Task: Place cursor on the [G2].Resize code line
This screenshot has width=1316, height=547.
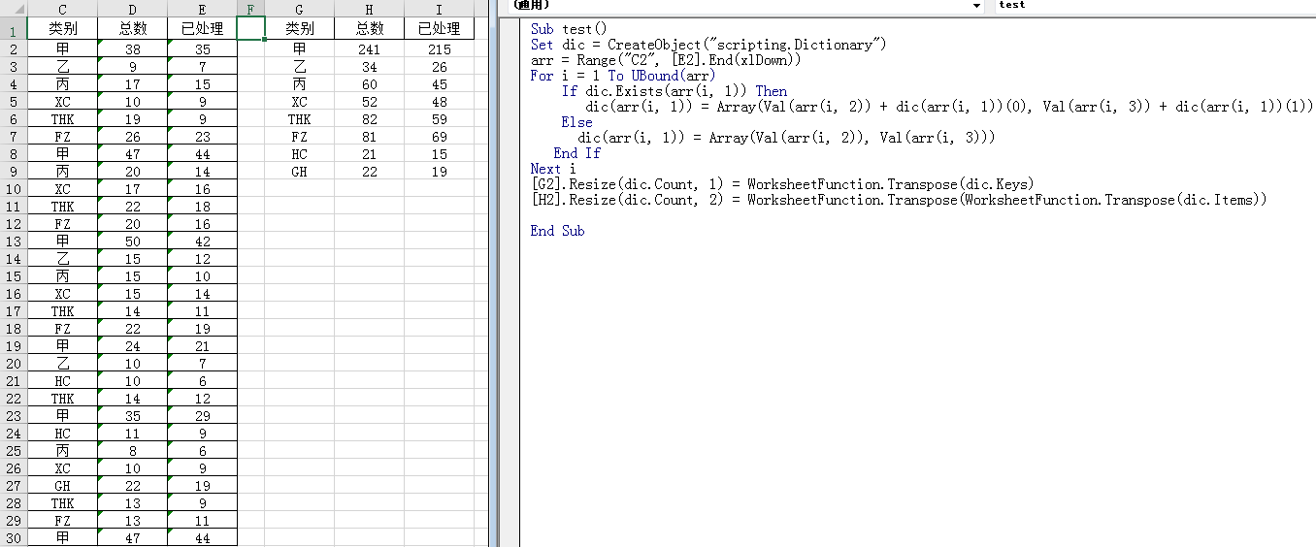Action: tap(782, 184)
